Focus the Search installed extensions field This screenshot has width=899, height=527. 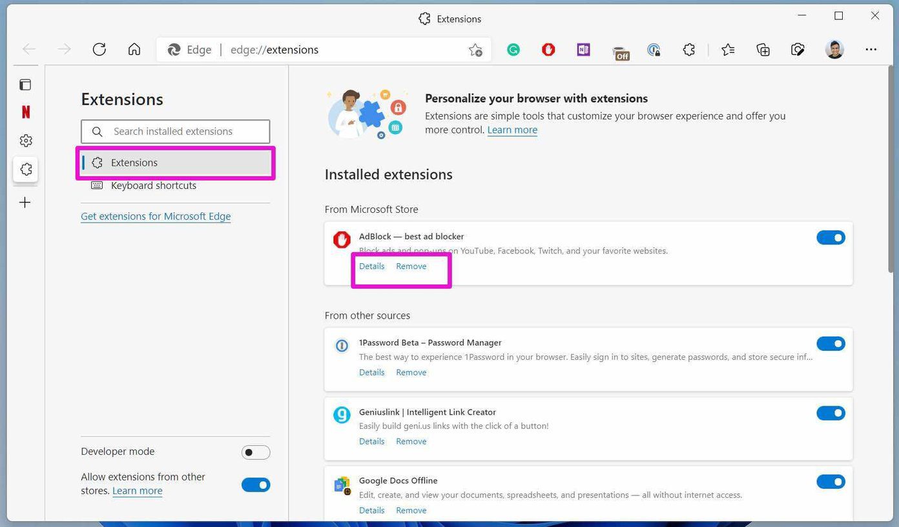tap(176, 132)
